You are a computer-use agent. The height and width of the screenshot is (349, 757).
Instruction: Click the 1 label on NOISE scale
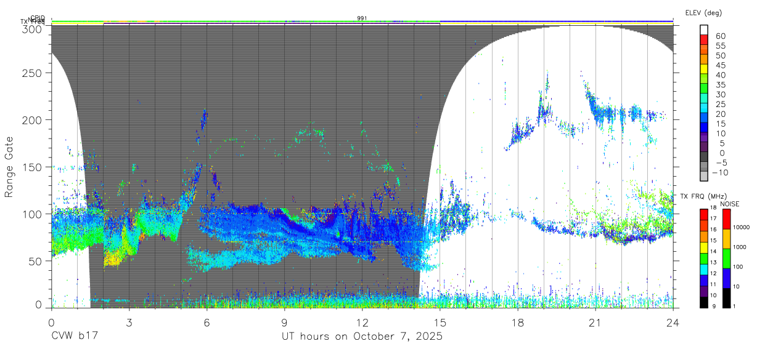coord(734,306)
